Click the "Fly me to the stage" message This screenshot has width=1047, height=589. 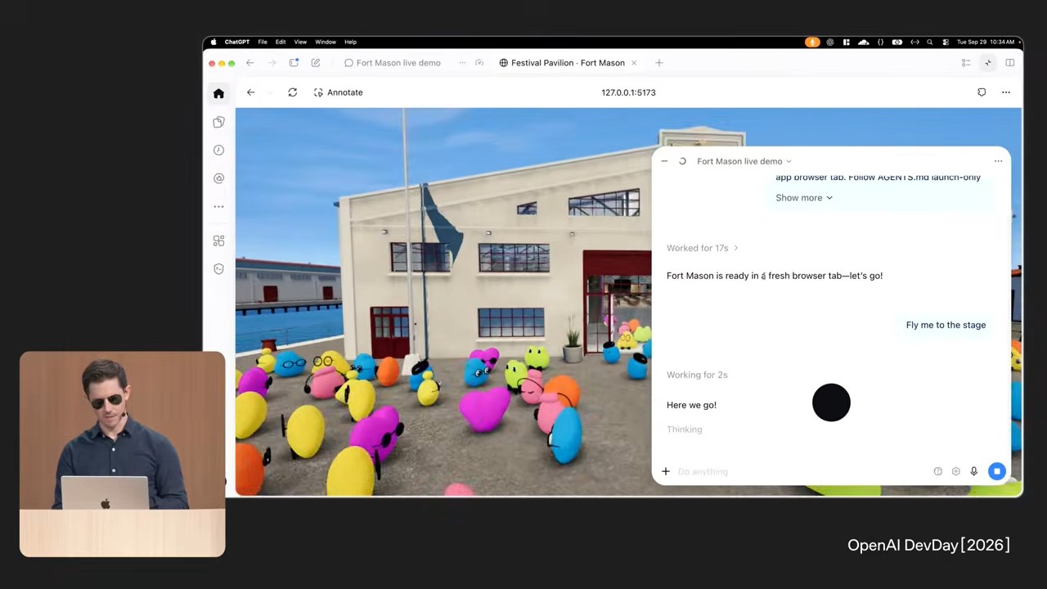click(946, 325)
